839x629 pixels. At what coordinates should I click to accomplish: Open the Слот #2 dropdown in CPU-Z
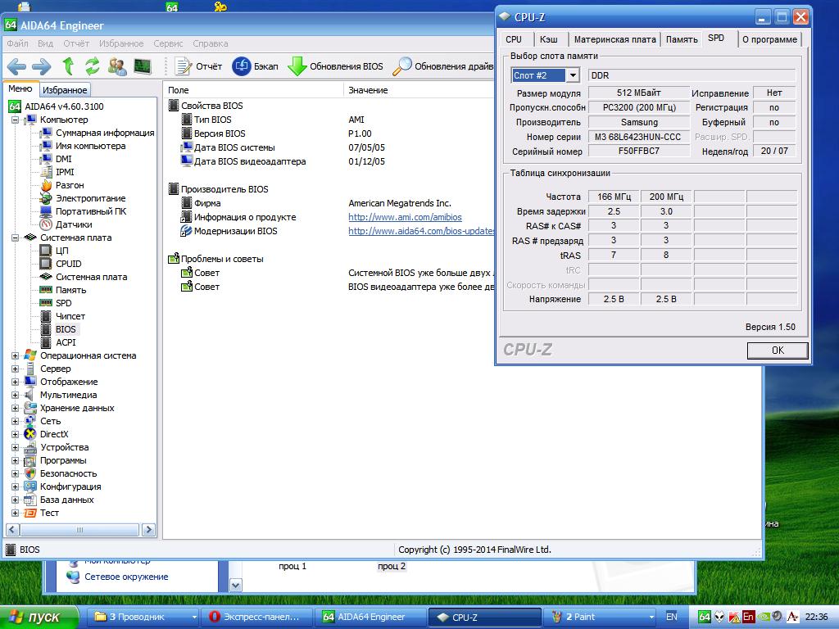click(573, 75)
